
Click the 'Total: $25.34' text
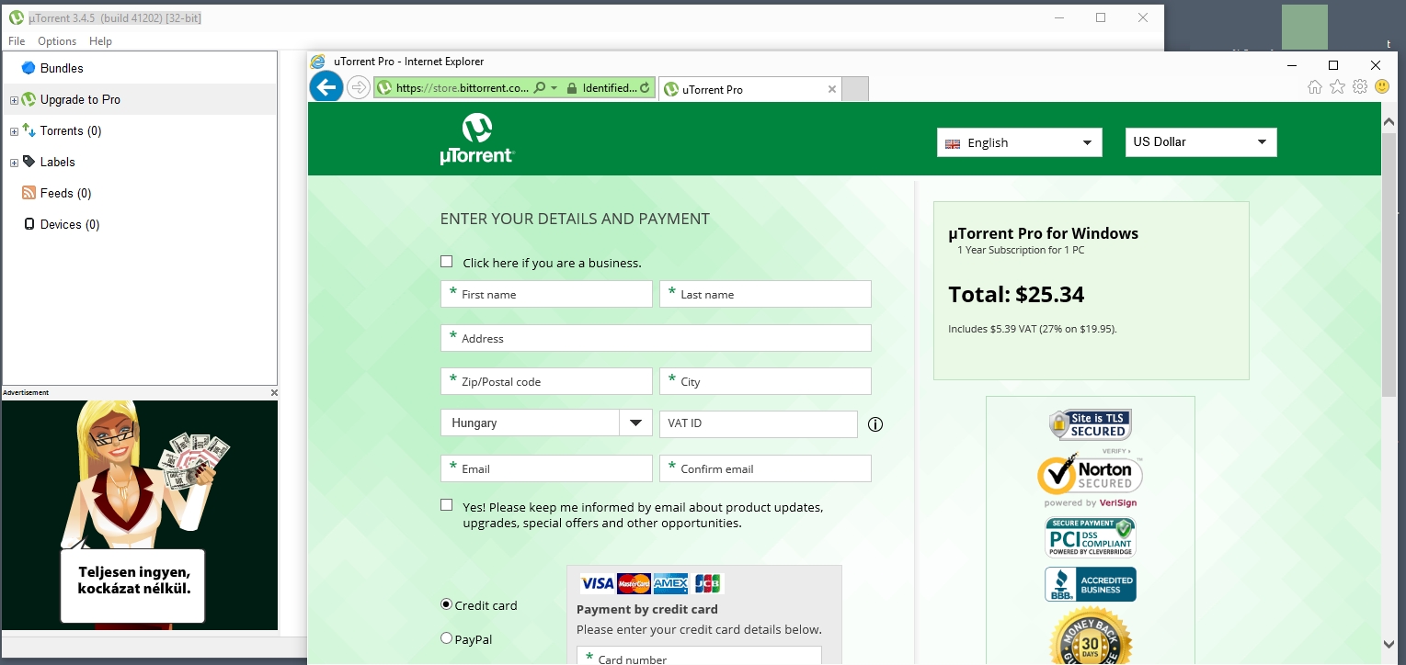tap(1016, 295)
